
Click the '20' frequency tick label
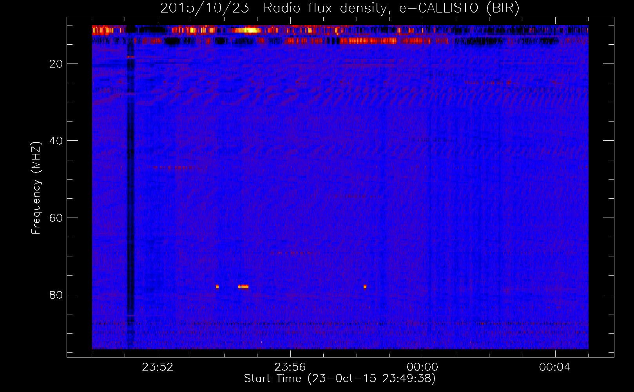click(x=56, y=64)
